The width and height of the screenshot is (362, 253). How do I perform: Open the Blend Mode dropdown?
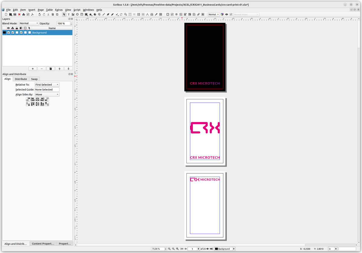pos(29,23)
